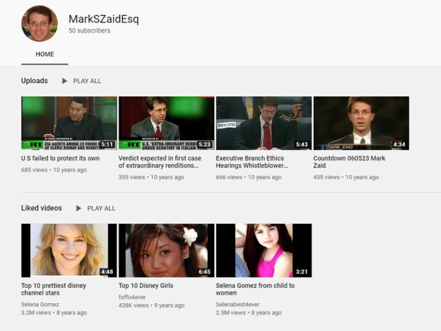441x331 pixels.
Task: Click the '50 subscribers' text
Action: 90,30
